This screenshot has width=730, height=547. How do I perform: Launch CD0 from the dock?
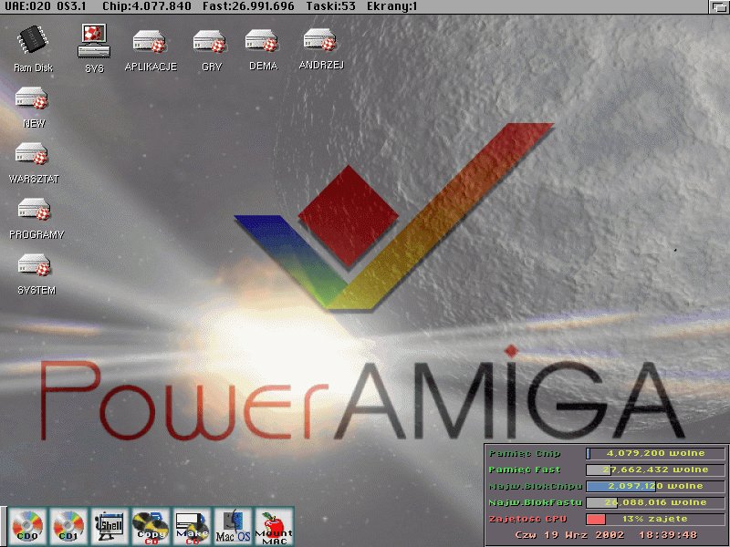coord(27,526)
